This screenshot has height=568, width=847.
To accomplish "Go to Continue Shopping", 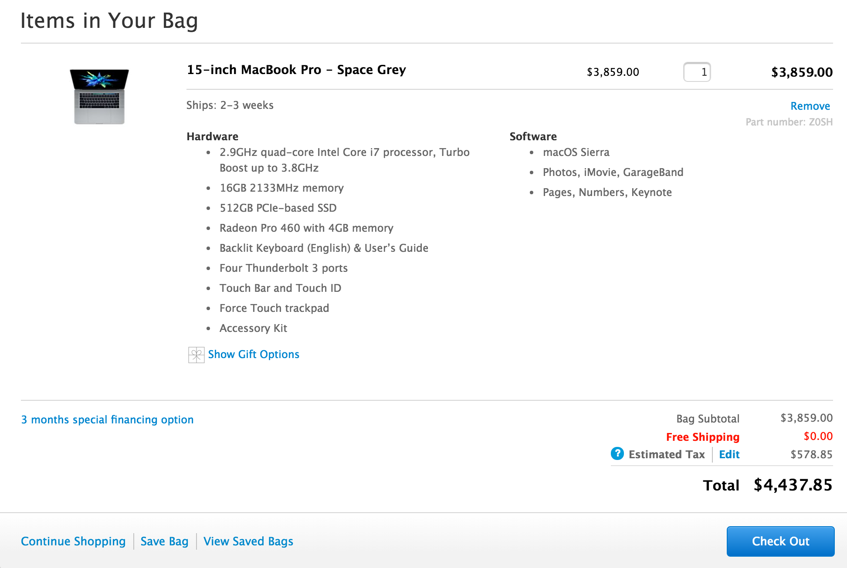I will [73, 541].
